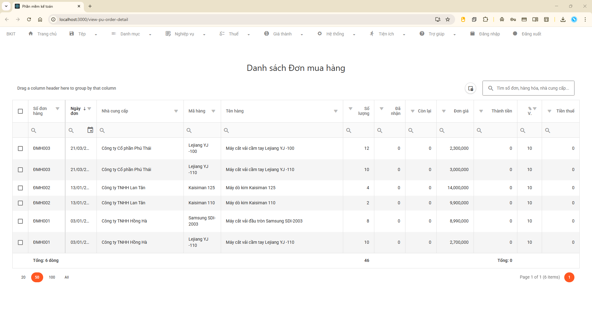Reload the page with browser refresh icon
The height and width of the screenshot is (318, 592).
click(x=29, y=19)
